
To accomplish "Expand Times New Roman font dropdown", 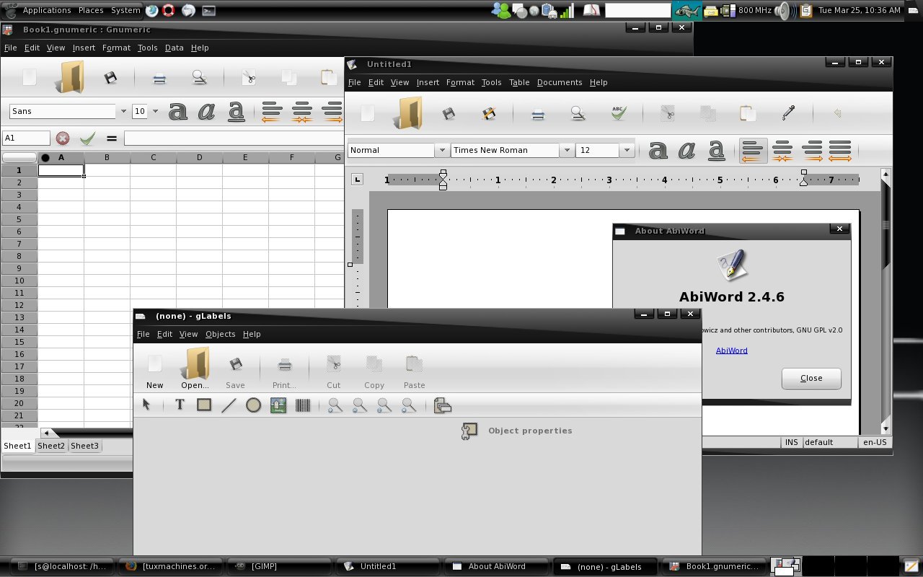I will 567,150.
